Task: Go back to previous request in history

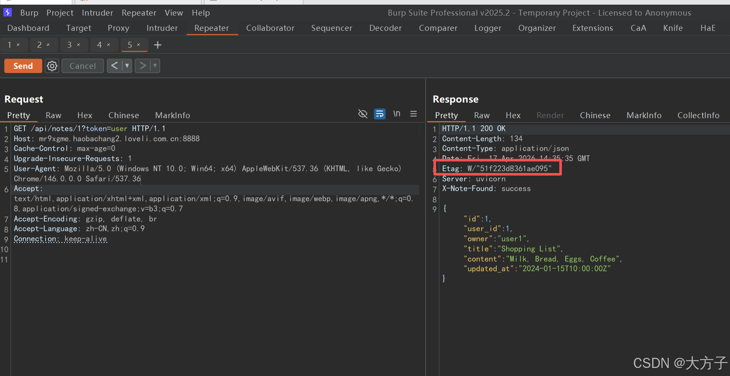Action: [114, 66]
